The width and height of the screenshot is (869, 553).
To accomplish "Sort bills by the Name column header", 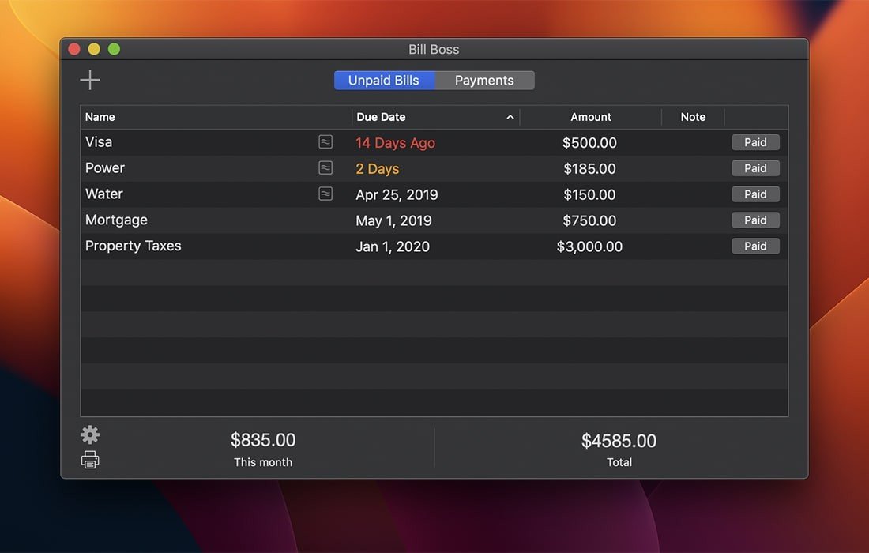I will pos(100,117).
